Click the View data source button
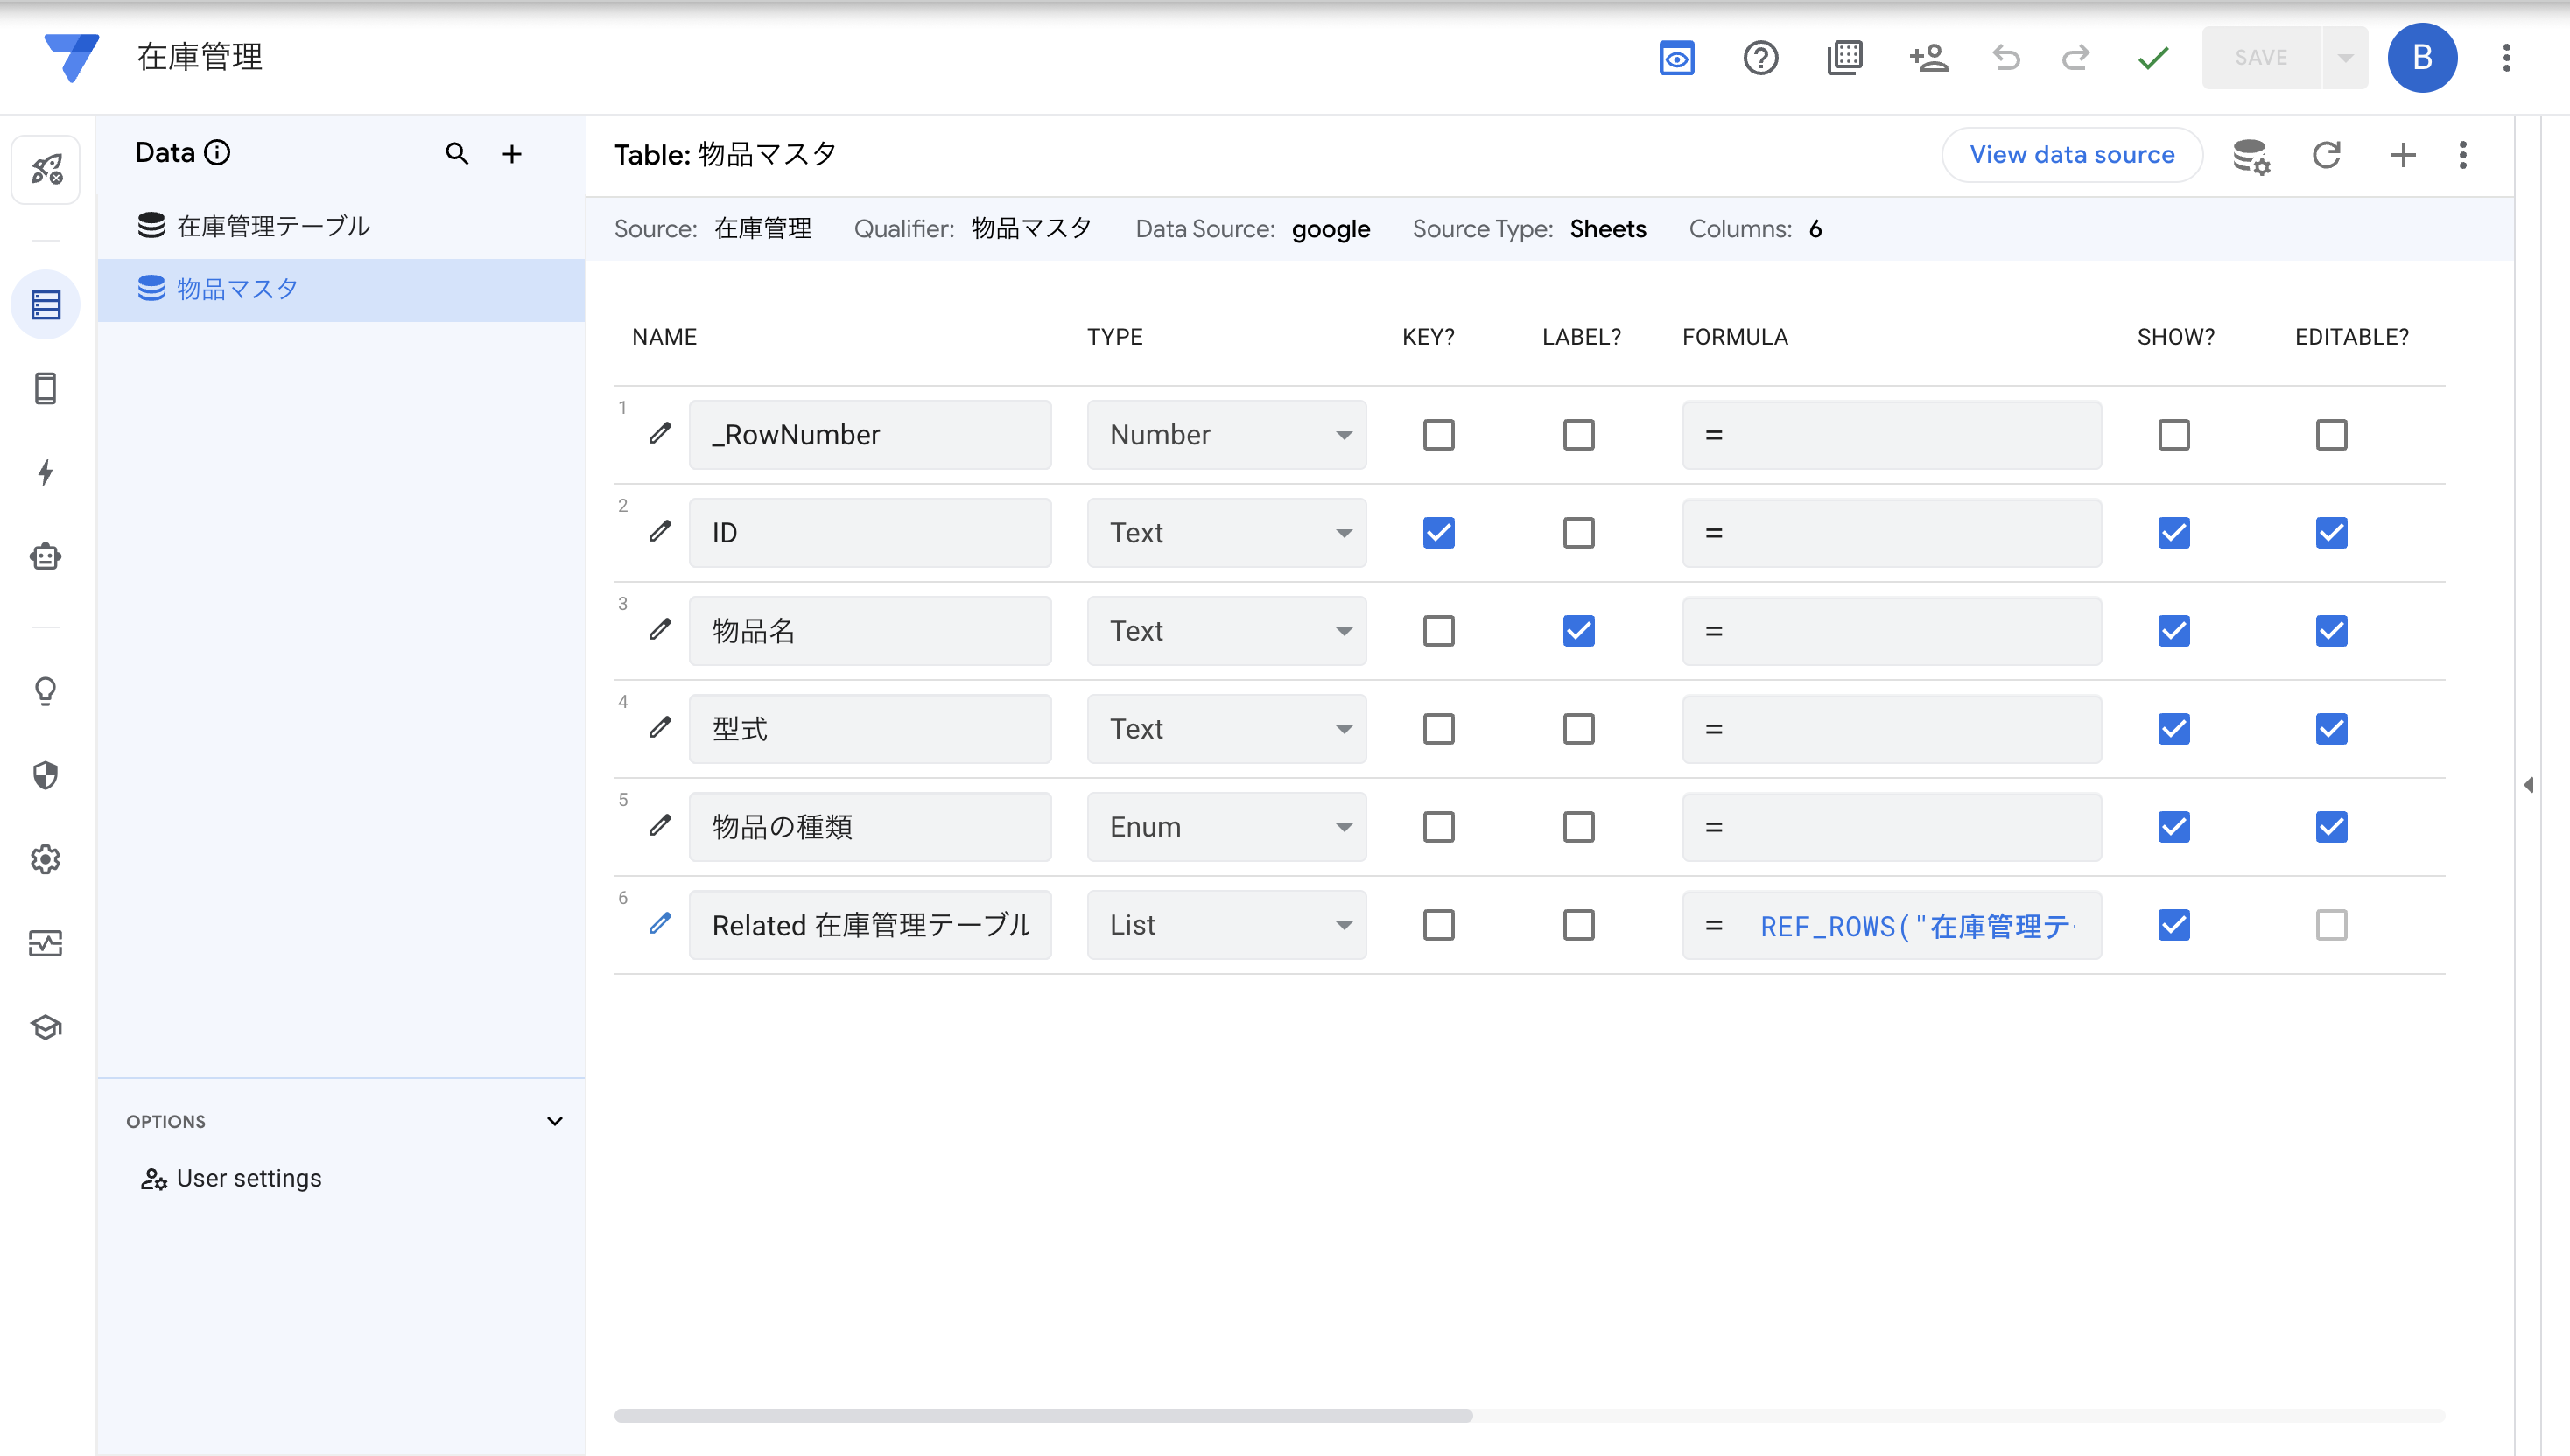 click(2071, 155)
